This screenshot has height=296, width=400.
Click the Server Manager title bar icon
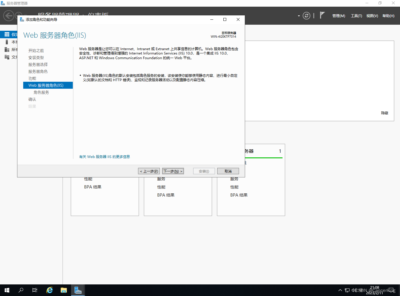tap(3, 3)
